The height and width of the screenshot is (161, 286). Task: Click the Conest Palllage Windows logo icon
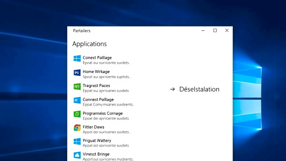[x=77, y=58]
